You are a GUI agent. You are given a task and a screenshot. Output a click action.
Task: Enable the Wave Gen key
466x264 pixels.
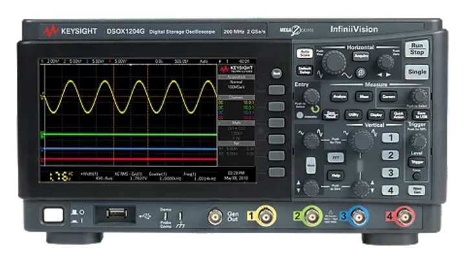417,190
